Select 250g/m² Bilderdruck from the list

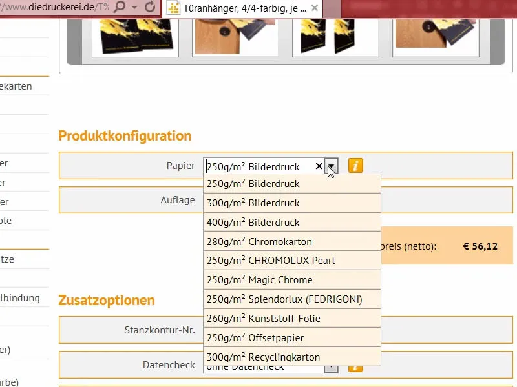(292, 184)
